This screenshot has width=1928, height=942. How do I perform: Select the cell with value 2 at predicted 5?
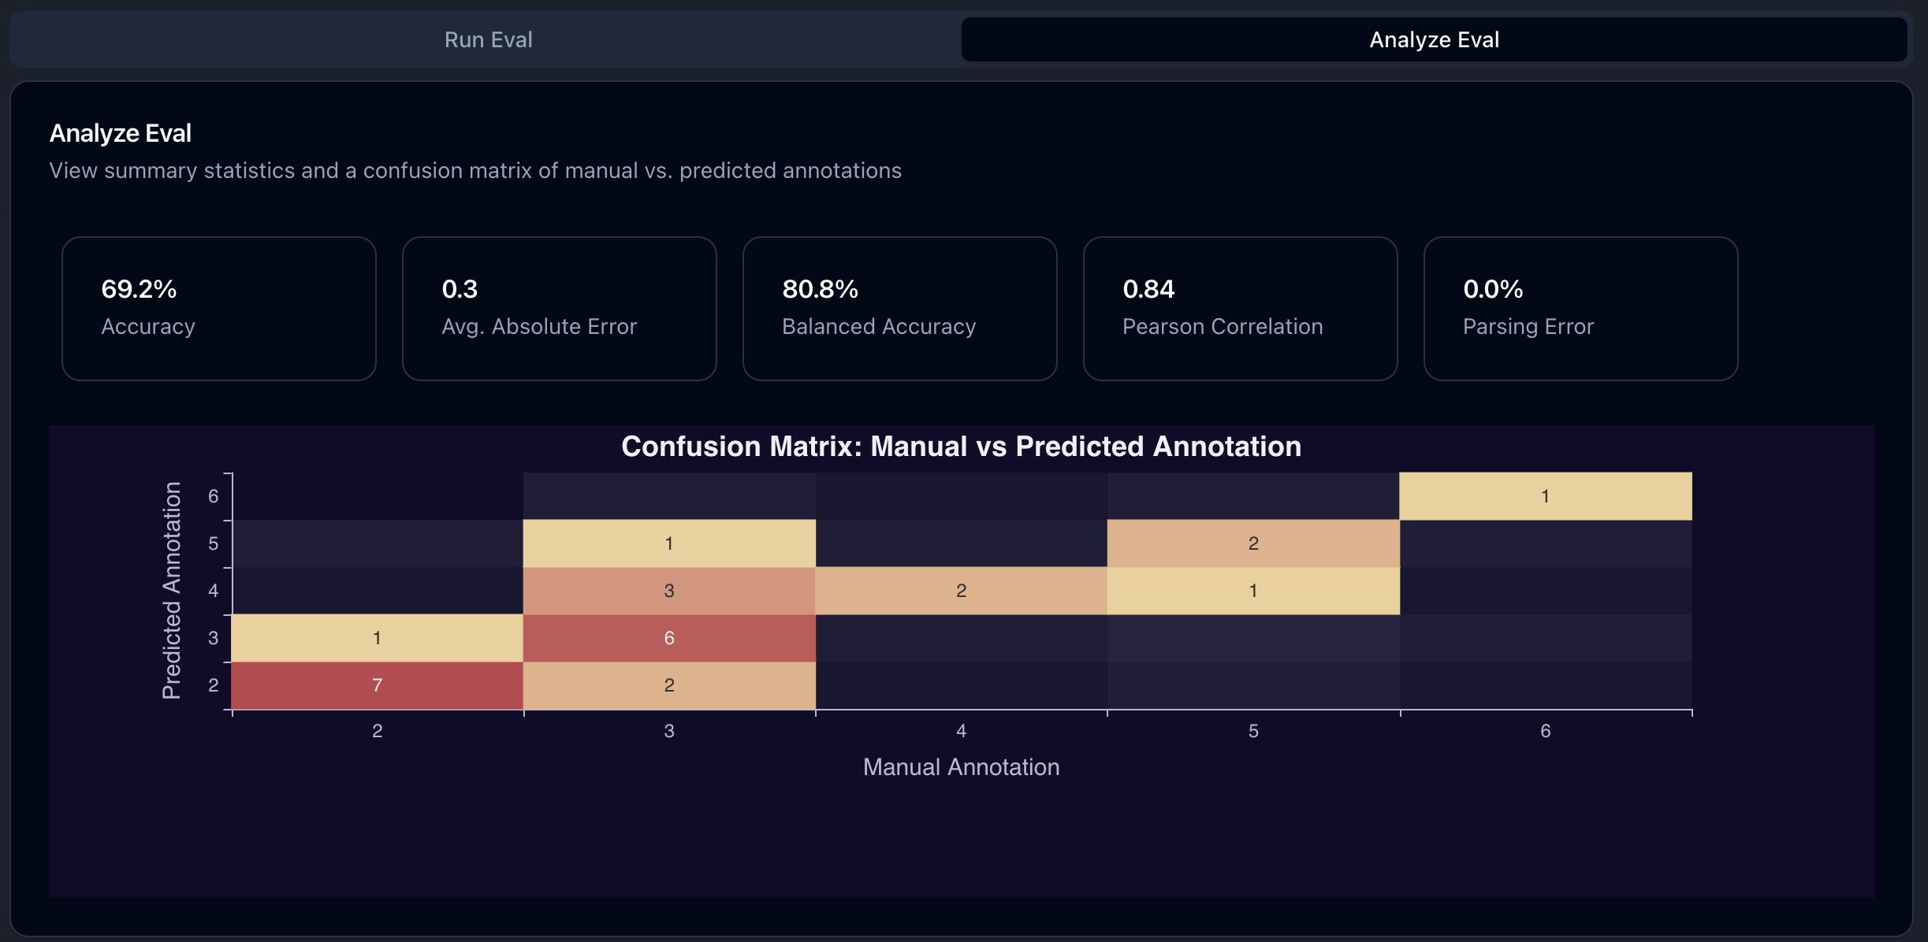1253,543
